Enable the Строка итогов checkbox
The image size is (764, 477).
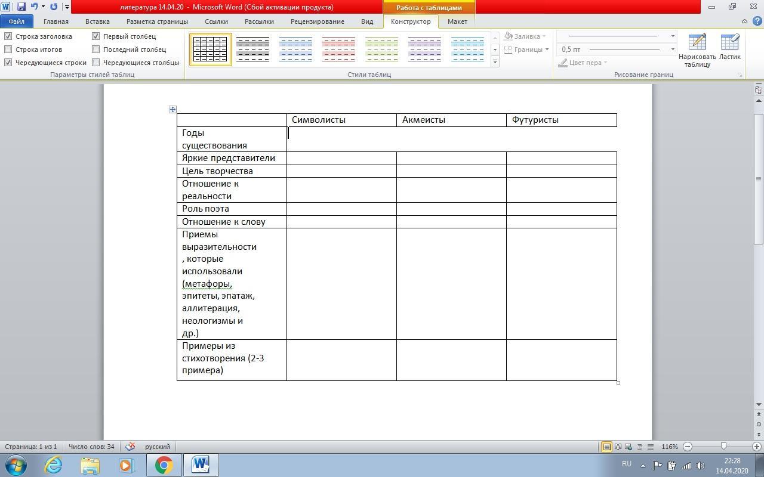[x=8, y=49]
